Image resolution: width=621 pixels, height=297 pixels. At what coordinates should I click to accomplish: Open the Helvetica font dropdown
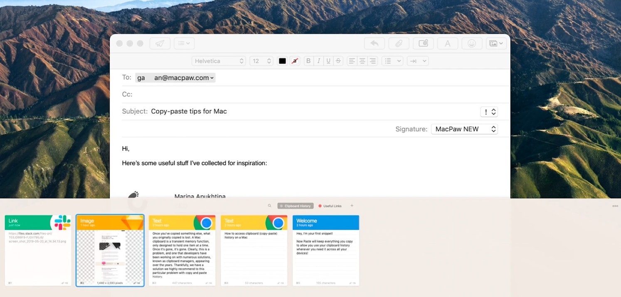(219, 61)
